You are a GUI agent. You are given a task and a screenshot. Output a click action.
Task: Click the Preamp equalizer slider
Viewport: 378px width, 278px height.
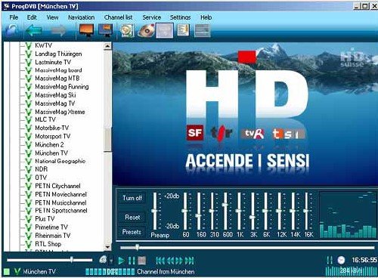(x=154, y=211)
